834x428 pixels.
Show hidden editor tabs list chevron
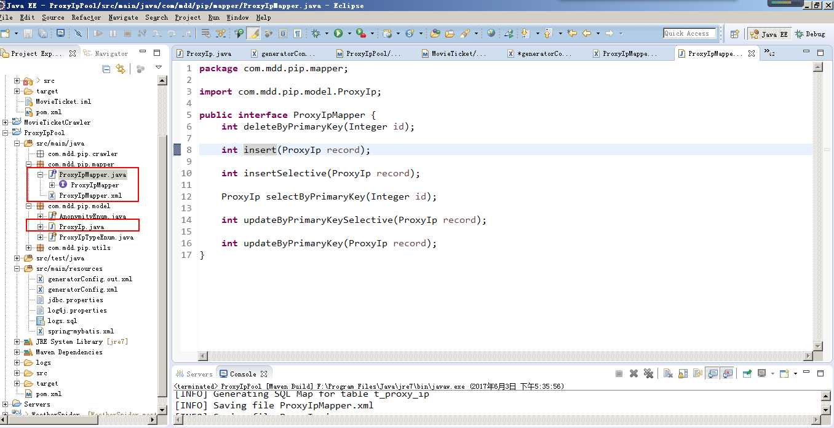click(x=769, y=53)
